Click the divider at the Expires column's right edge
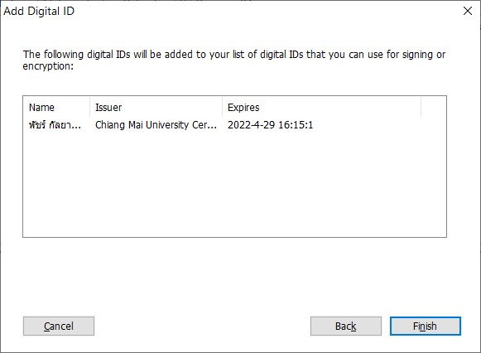This screenshot has width=481, height=353. 421,108
